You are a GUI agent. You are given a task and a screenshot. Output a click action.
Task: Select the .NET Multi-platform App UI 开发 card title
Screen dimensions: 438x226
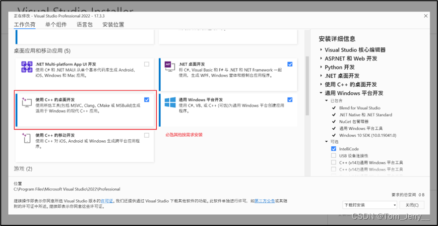66,64
